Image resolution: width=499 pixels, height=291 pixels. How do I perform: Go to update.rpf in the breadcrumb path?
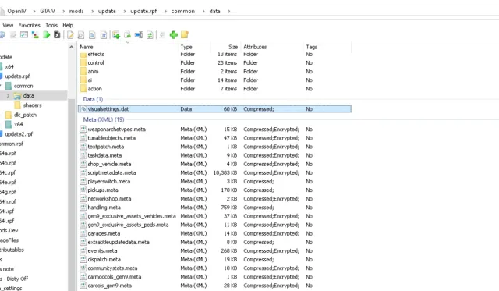(143, 11)
